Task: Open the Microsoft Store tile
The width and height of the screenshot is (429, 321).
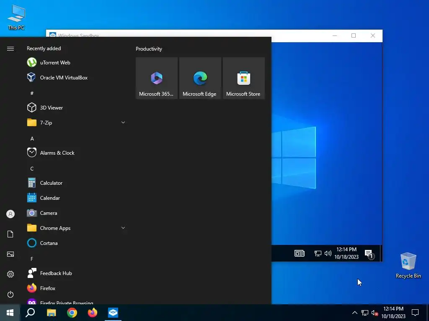Action: click(x=244, y=78)
